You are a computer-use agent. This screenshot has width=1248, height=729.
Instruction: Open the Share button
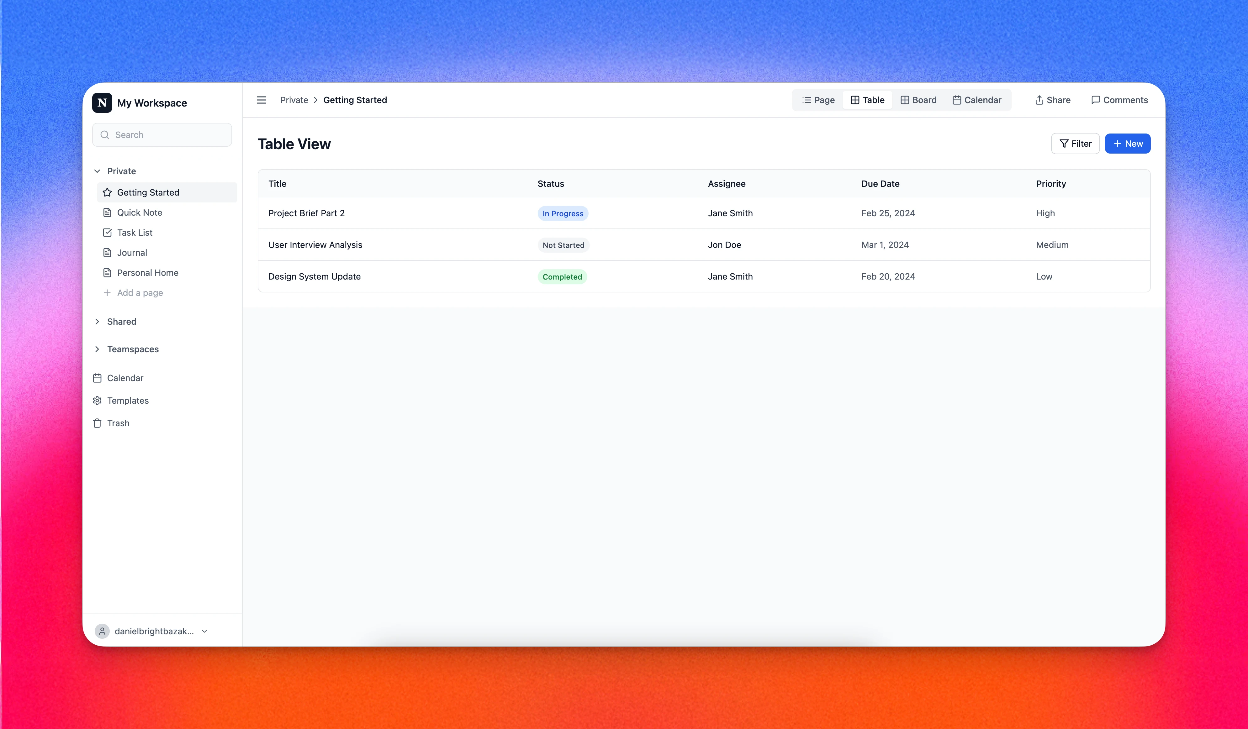coord(1052,100)
